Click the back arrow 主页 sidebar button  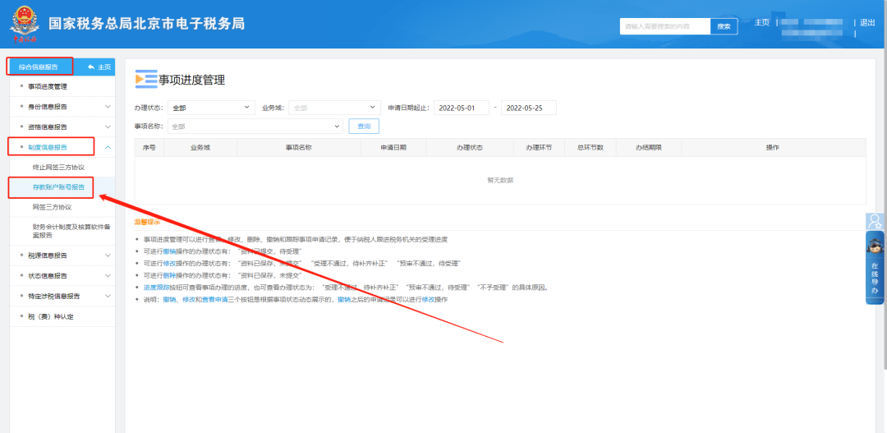(x=99, y=67)
